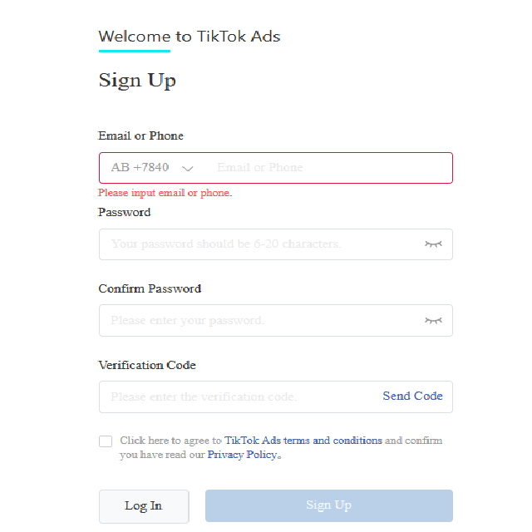Screen dimensions: 532x532
Task: Submit the form with blue Sign Up button
Action: [328, 505]
